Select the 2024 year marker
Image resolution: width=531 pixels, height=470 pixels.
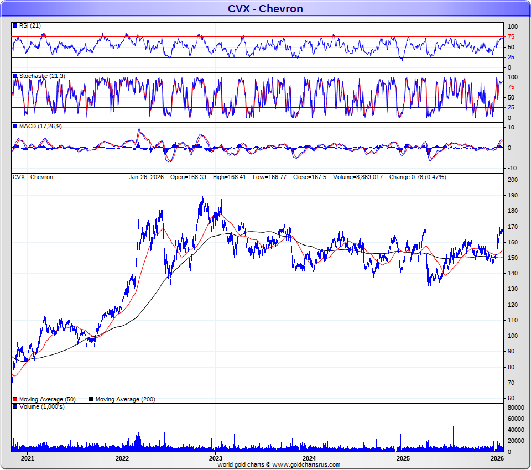click(x=309, y=459)
